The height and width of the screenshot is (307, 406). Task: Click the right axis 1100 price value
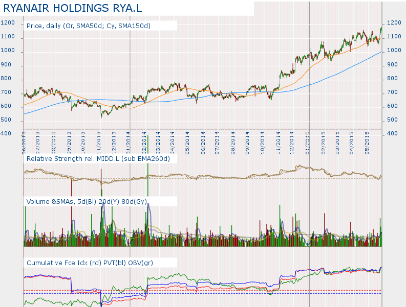pos(394,37)
